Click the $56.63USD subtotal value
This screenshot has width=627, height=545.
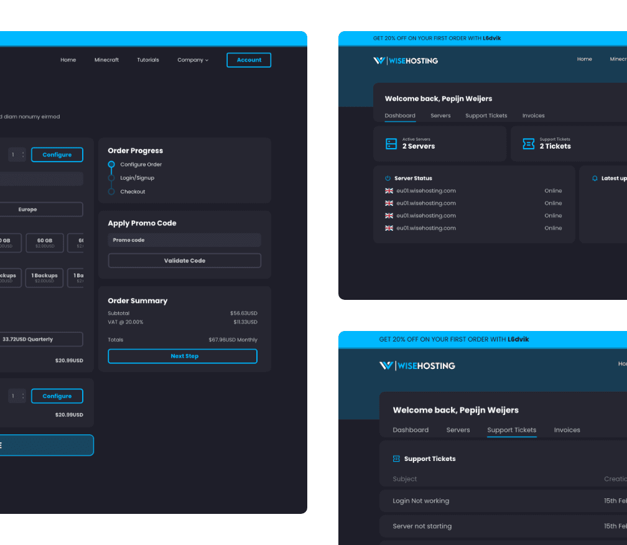tap(244, 313)
